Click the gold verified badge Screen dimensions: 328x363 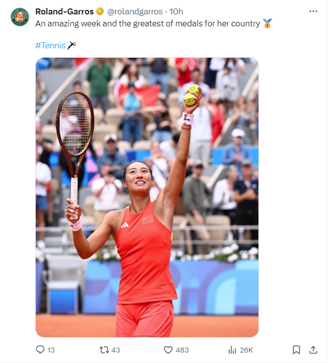[100, 11]
